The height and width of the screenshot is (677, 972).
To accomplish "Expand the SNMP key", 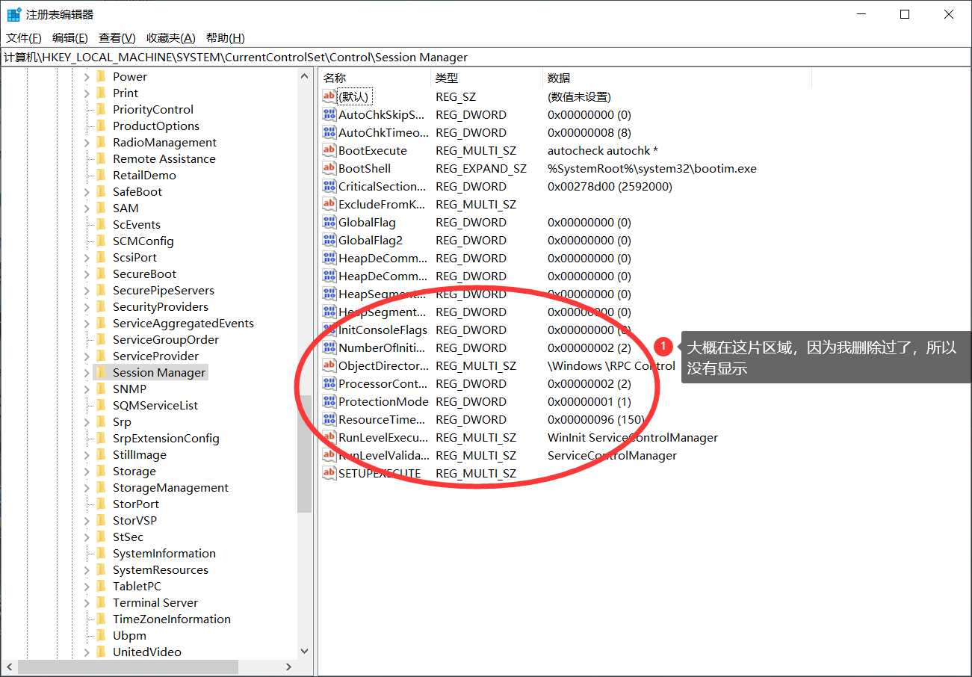I will pyautogui.click(x=87, y=389).
